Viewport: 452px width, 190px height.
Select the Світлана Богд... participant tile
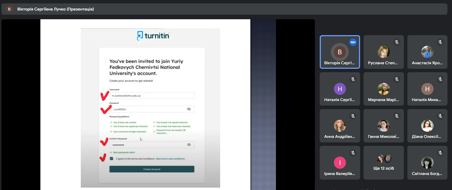click(427, 163)
